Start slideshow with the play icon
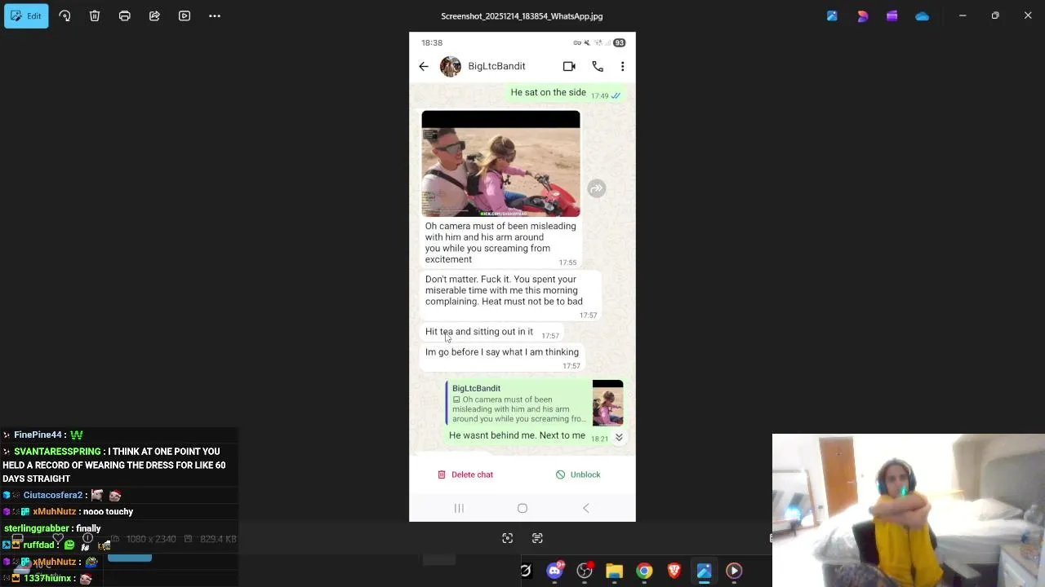The image size is (1045, 587). point(185,15)
